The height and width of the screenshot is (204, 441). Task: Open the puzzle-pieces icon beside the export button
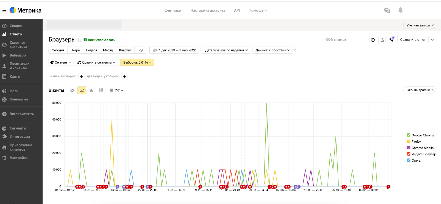click(391, 40)
